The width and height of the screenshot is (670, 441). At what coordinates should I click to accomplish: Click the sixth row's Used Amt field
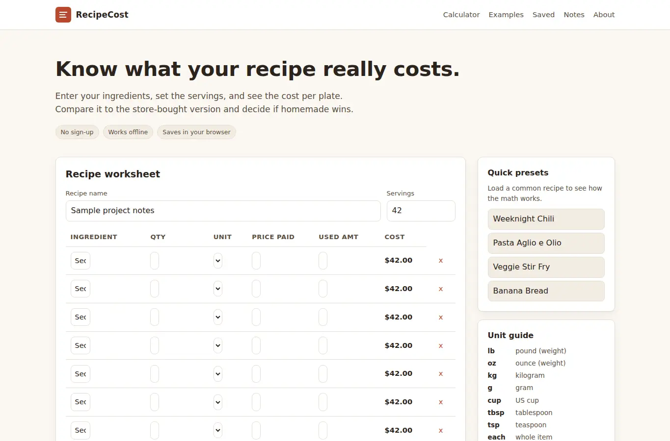[x=323, y=402]
